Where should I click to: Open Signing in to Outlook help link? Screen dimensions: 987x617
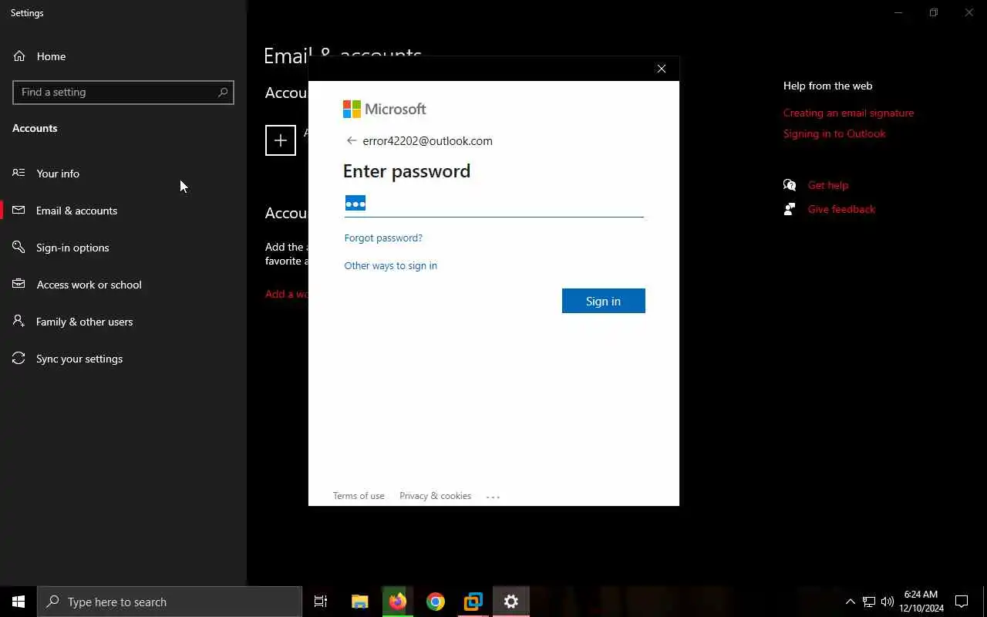[834, 133]
